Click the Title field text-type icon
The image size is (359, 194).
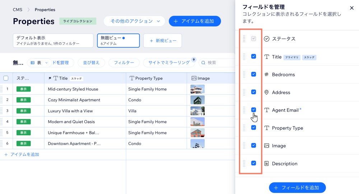266,57
